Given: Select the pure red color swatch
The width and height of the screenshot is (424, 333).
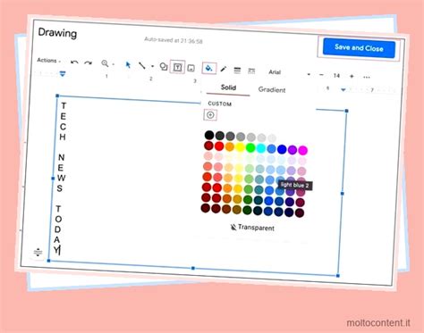Looking at the screenshot, I should click(x=219, y=146).
